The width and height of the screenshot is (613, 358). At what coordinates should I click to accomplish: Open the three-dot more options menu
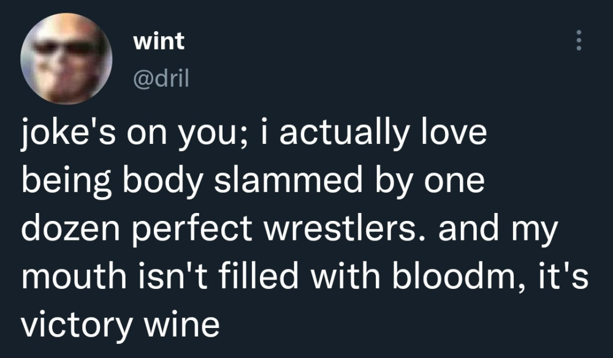[577, 41]
